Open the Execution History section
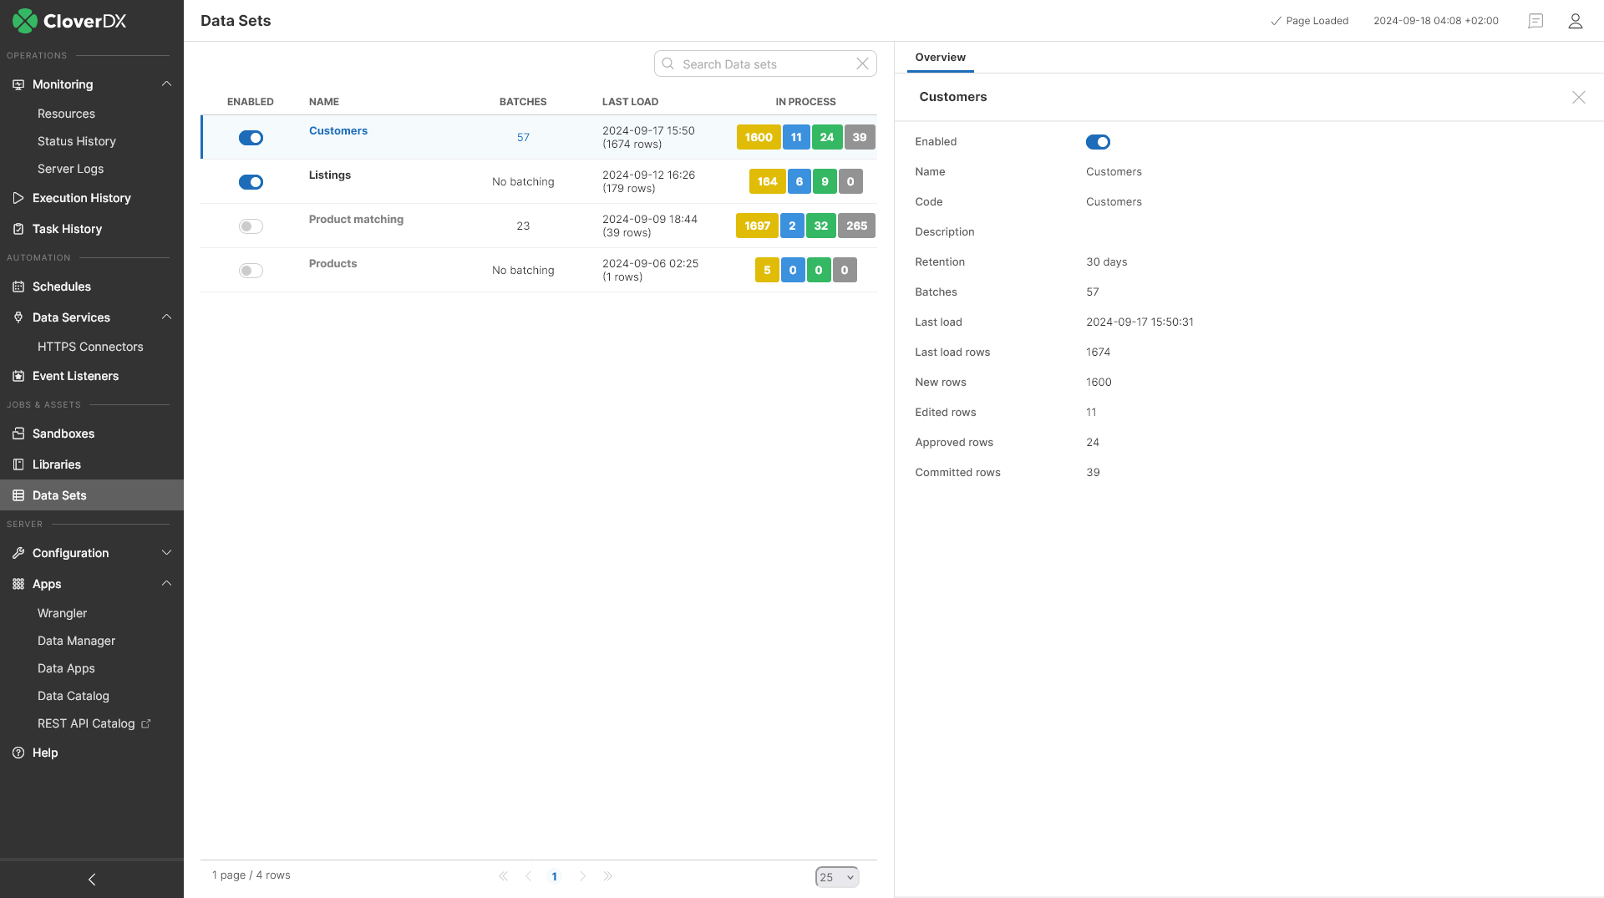This screenshot has height=898, width=1604. pyautogui.click(x=81, y=198)
